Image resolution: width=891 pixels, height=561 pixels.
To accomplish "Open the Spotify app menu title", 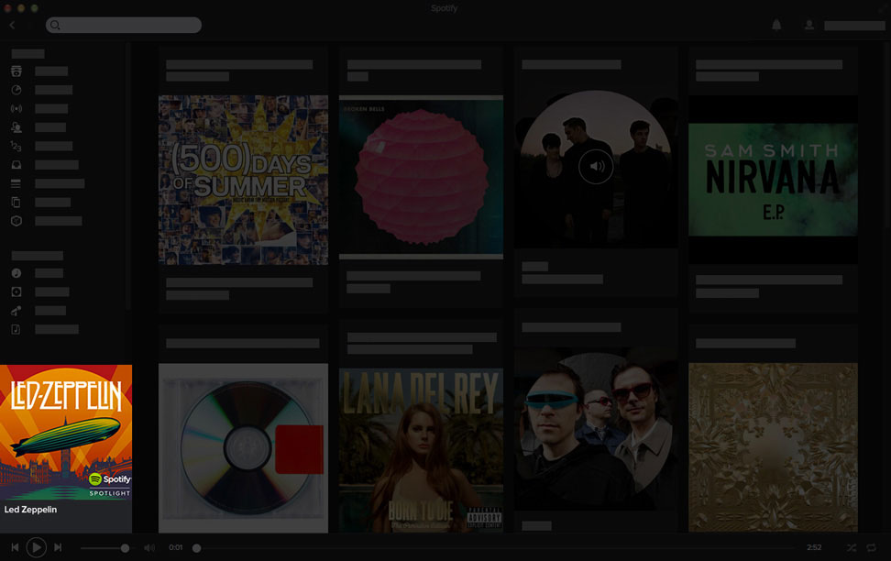I will 445,8.
